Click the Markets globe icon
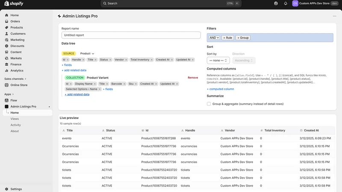The width and height of the screenshot is (342, 192). click(x=6, y=58)
